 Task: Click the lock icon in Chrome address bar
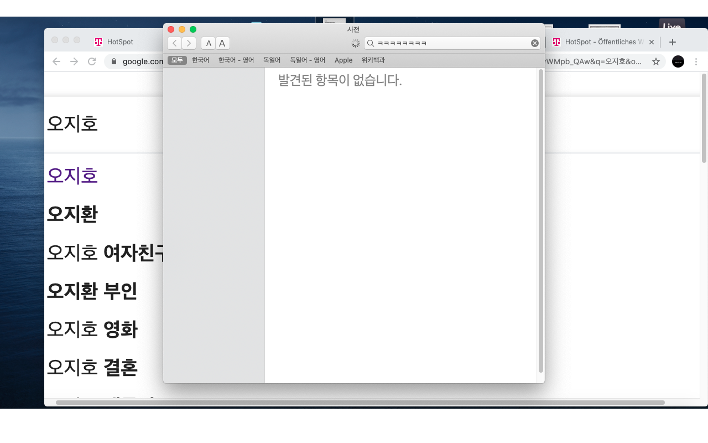pyautogui.click(x=114, y=61)
